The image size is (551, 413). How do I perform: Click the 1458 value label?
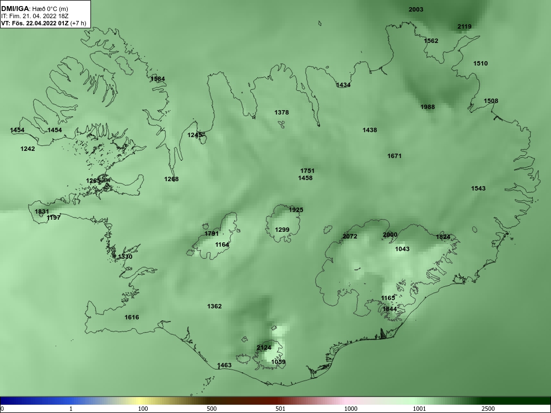(x=305, y=178)
